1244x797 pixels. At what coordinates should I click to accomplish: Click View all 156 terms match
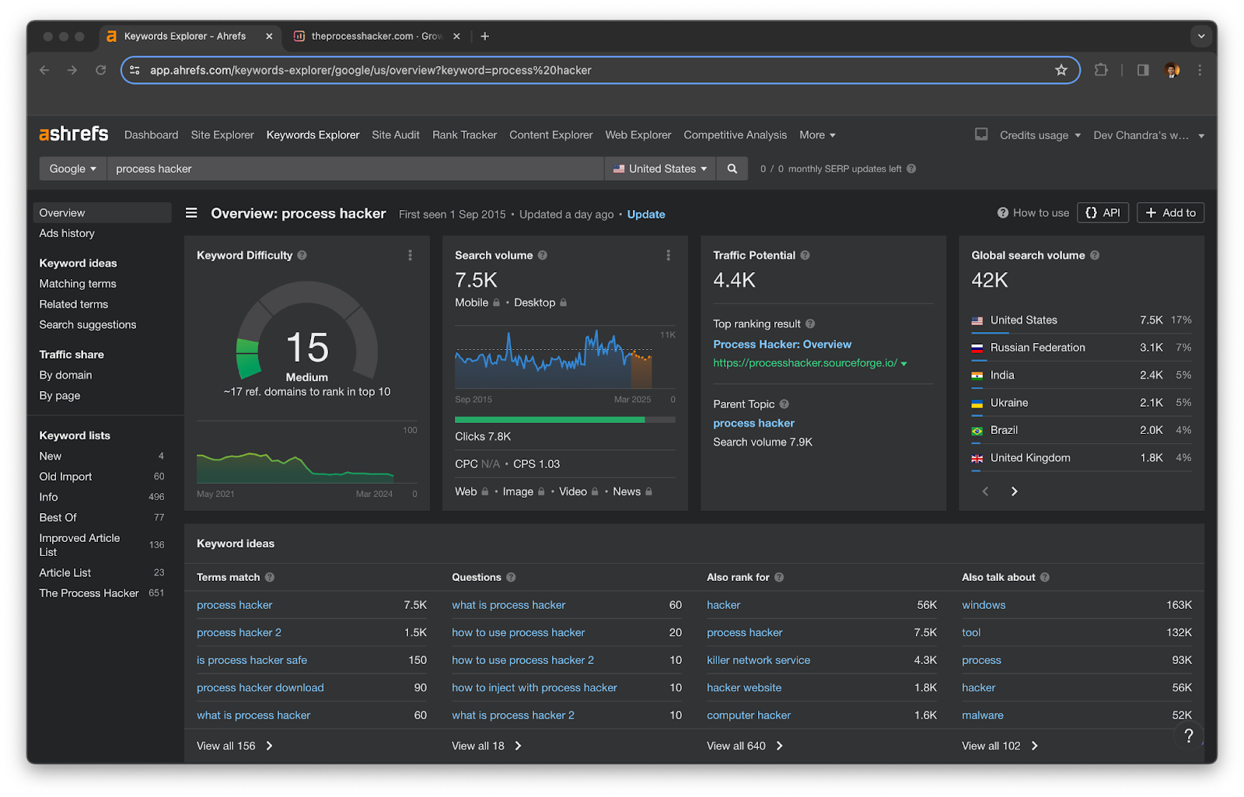(235, 746)
